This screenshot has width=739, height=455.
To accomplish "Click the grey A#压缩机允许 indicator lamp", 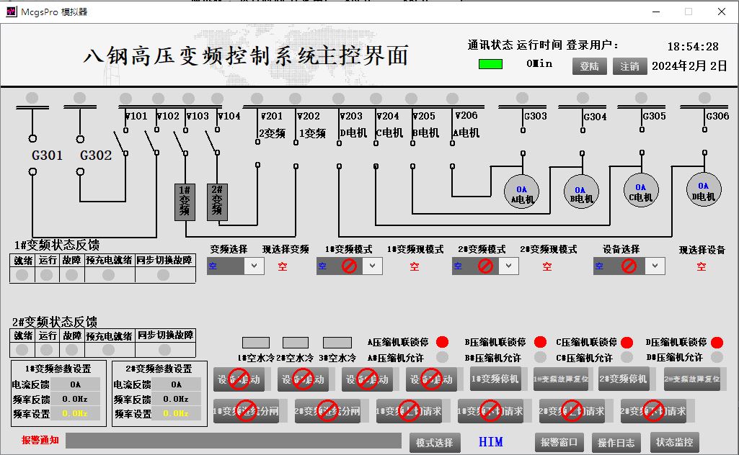I will click(442, 357).
